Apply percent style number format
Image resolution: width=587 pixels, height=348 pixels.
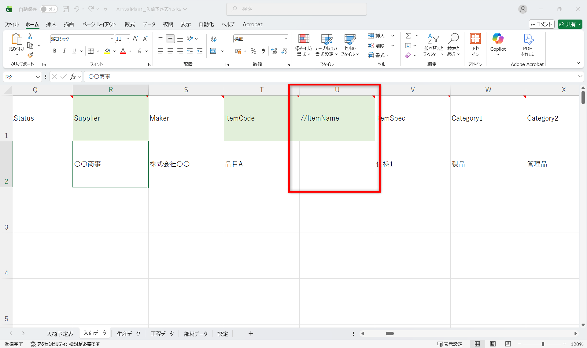tap(253, 51)
